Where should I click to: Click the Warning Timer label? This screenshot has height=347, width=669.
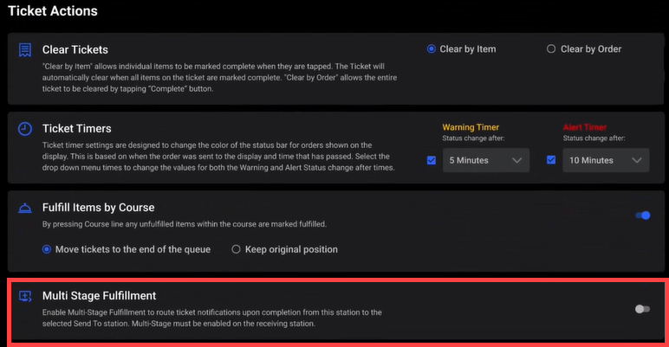pos(471,127)
